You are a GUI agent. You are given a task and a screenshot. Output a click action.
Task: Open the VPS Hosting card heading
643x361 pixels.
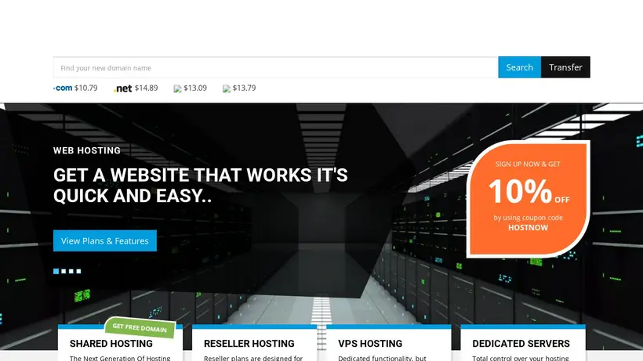(370, 344)
